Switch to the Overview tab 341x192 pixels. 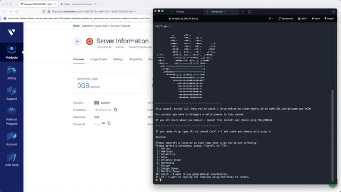(78, 59)
